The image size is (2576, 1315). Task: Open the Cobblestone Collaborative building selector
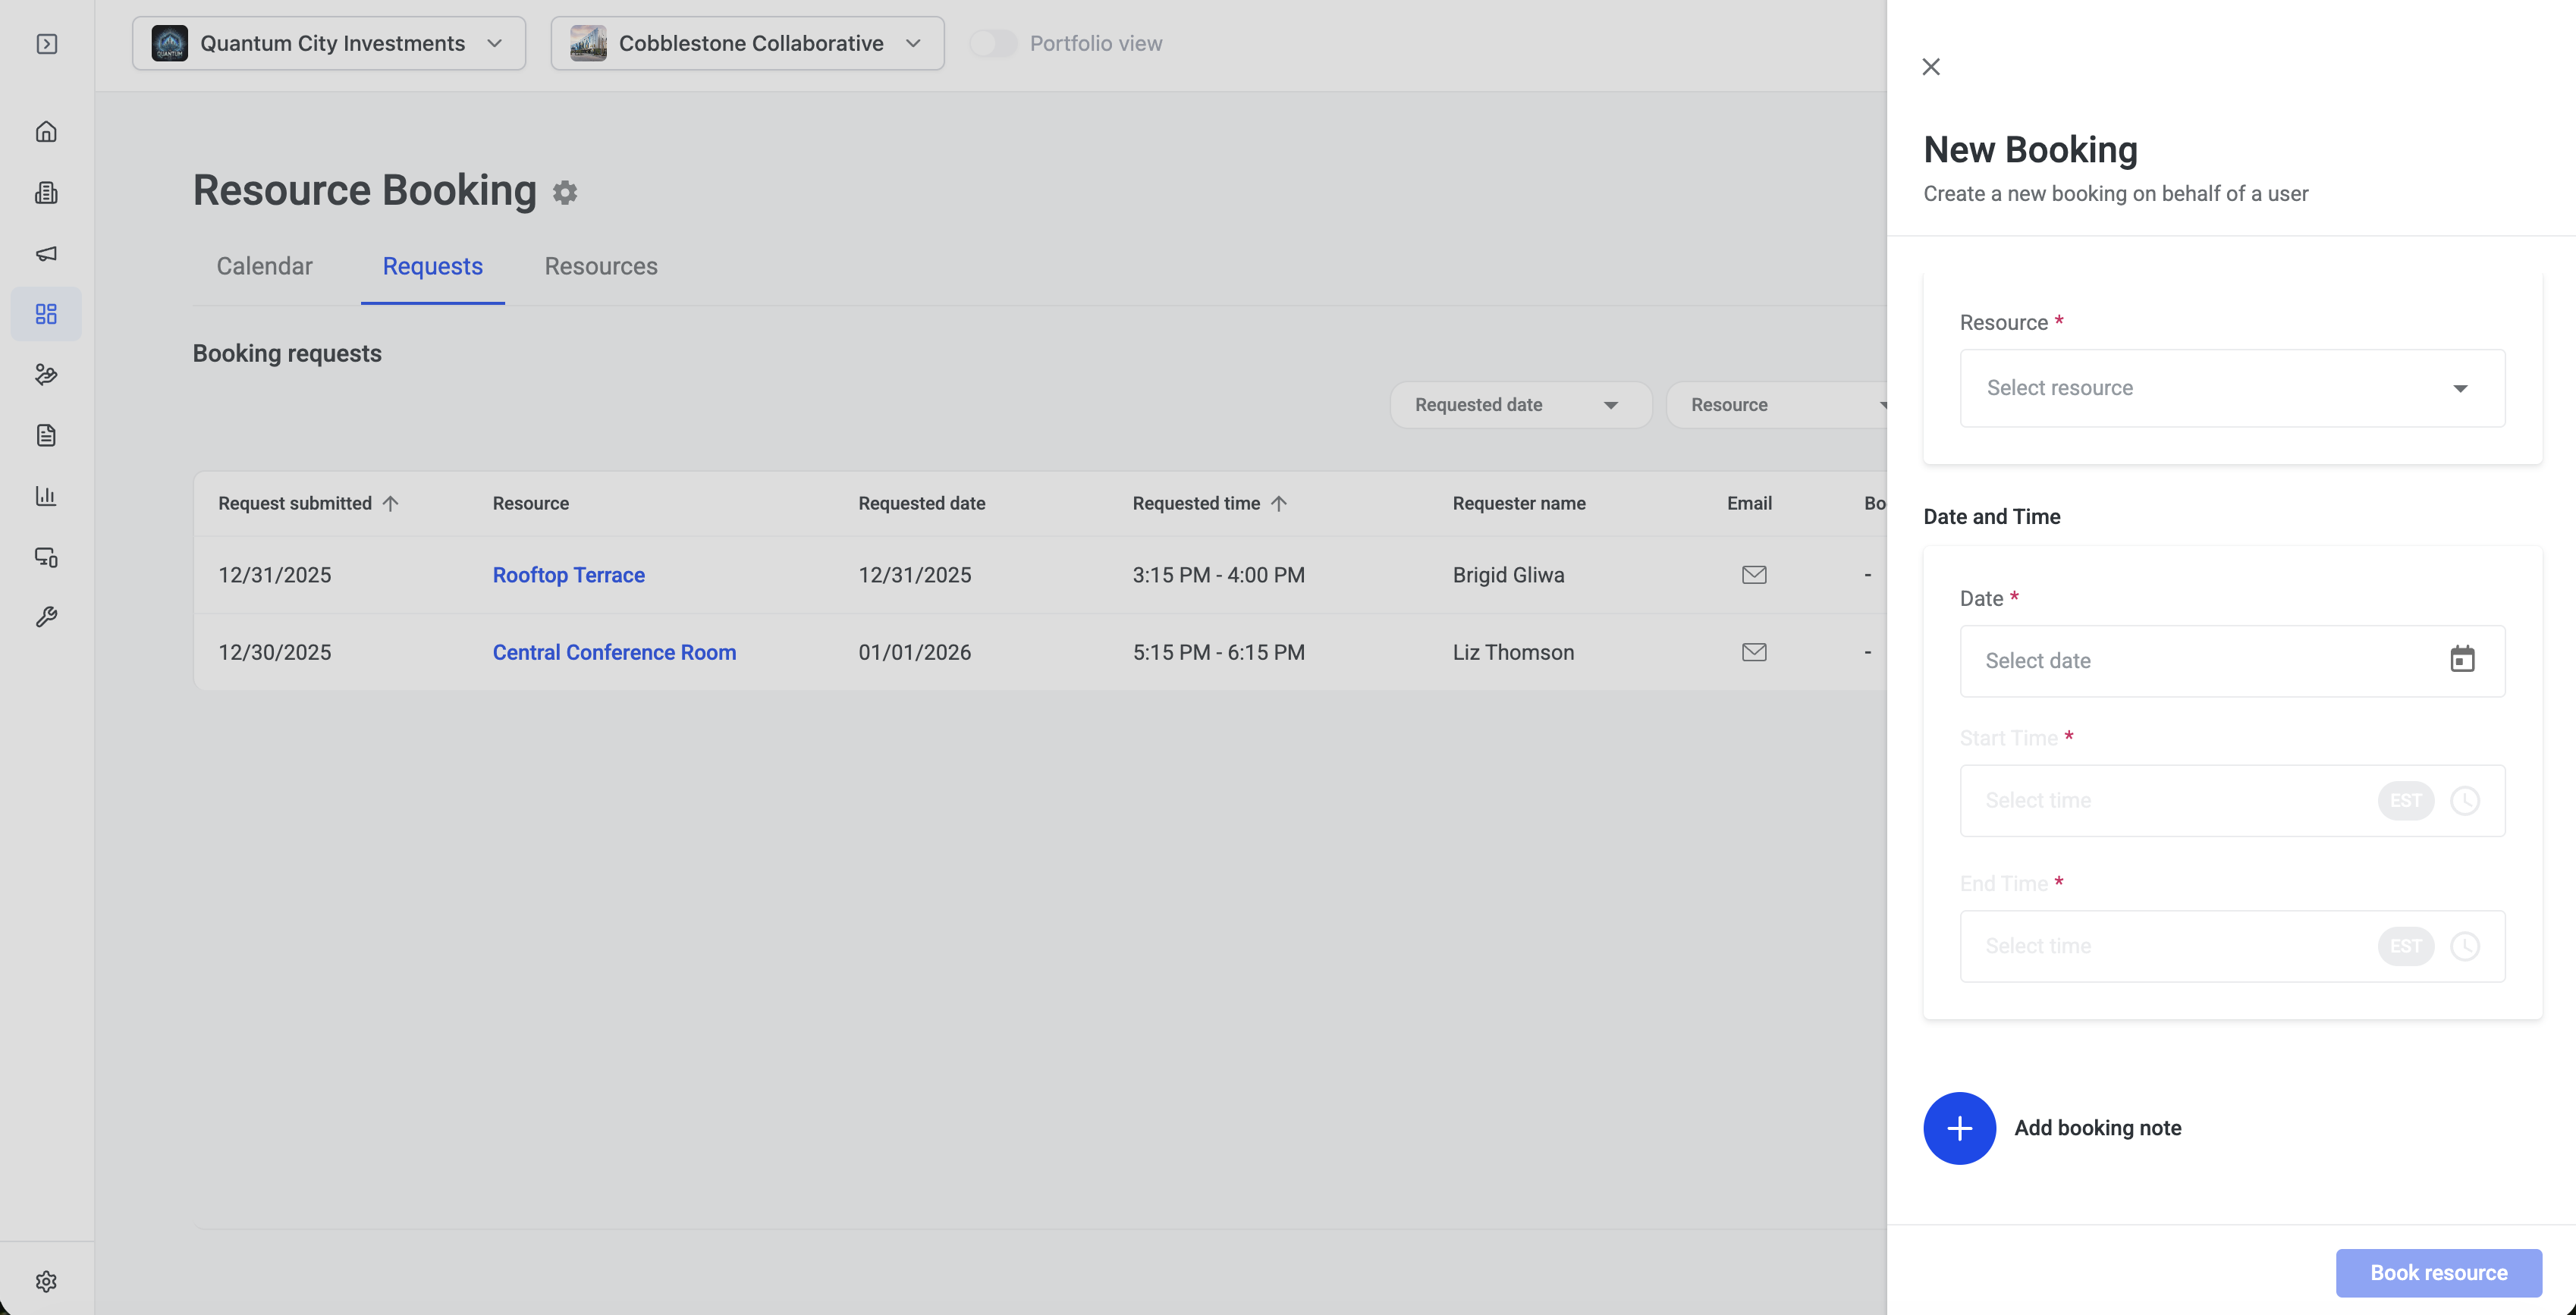click(747, 43)
